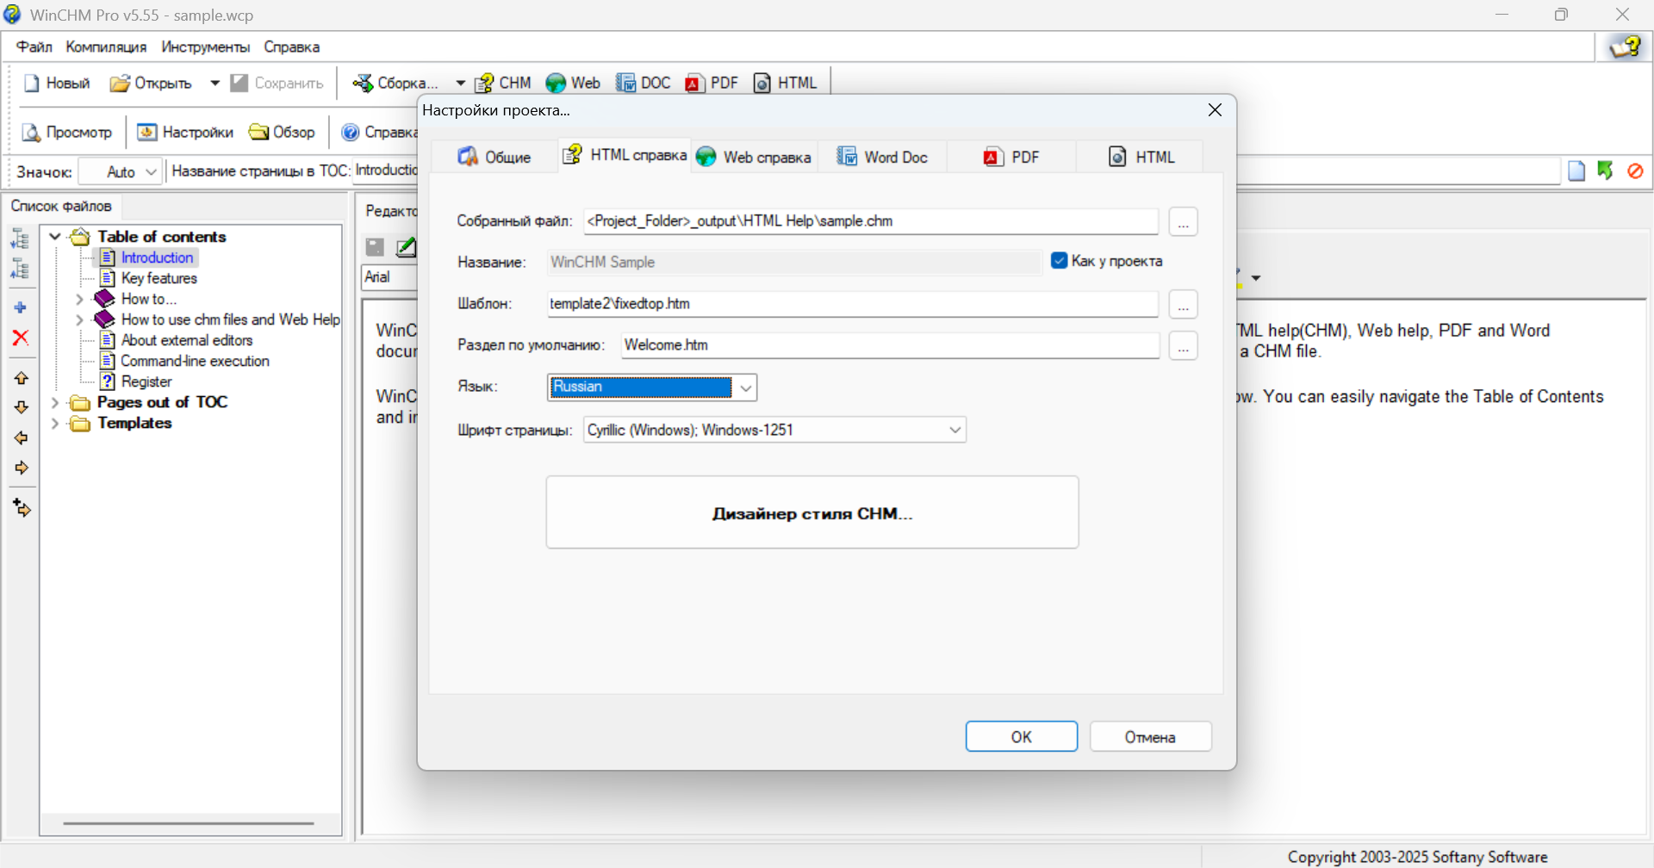1654x868 pixels.
Task: Click the Welcome.htm default topic field
Action: [890, 345]
